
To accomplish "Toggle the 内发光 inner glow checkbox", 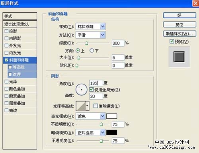I will pos(6,53).
